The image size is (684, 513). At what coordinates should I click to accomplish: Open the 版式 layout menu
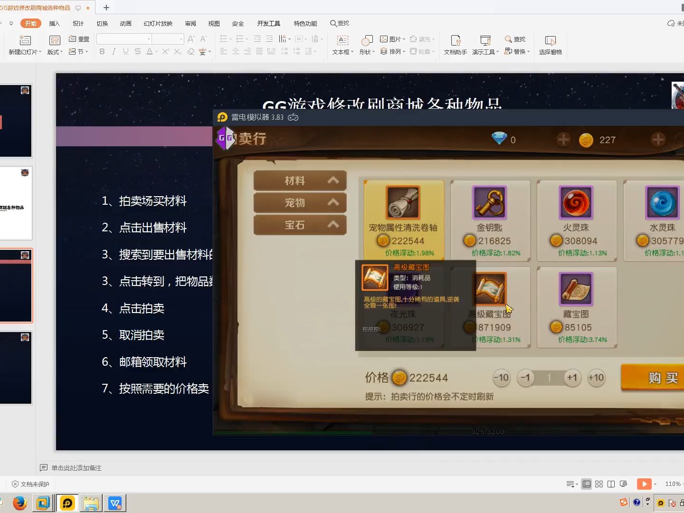[55, 45]
